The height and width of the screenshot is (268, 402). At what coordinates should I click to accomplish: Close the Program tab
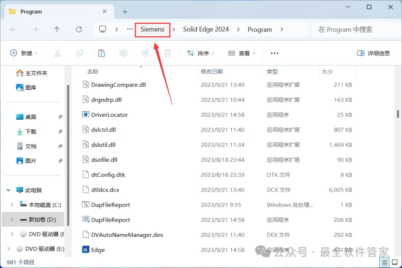(104, 12)
